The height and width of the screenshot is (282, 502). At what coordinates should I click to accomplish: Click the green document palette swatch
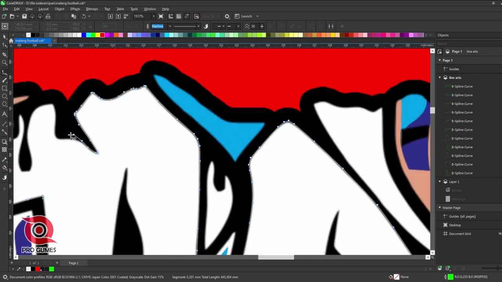point(51,269)
